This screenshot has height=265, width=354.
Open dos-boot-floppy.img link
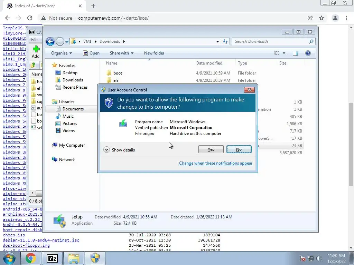pos(26,245)
